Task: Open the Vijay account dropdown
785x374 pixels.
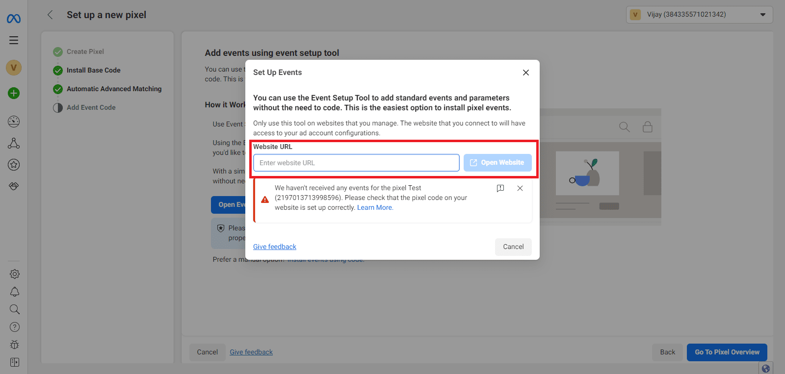Action: point(700,15)
